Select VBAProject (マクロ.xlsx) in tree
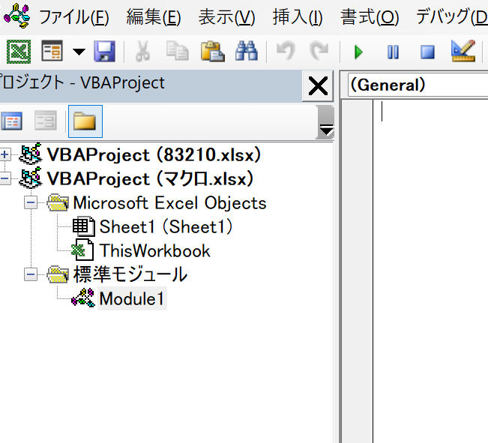This screenshot has height=443, width=488. coord(151,178)
